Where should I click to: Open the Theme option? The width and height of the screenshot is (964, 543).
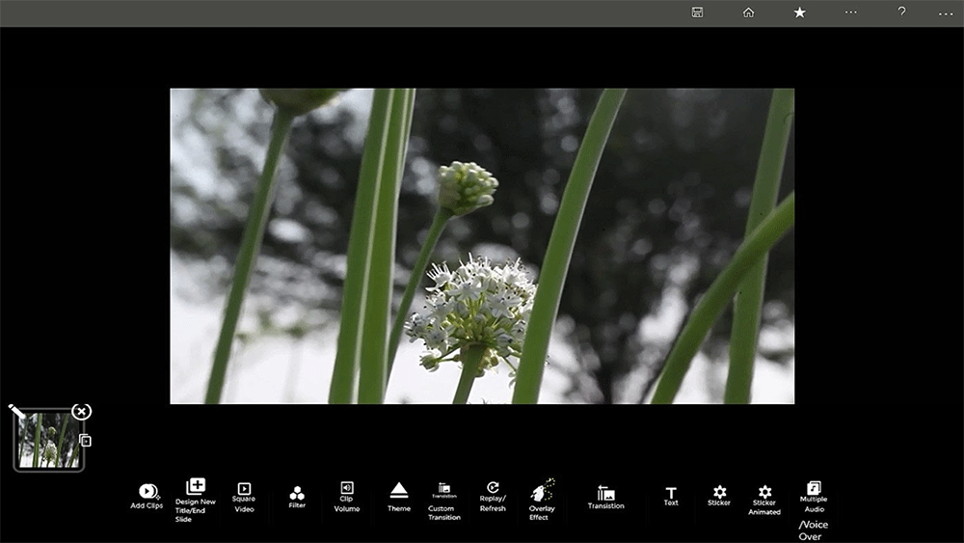tap(399, 491)
